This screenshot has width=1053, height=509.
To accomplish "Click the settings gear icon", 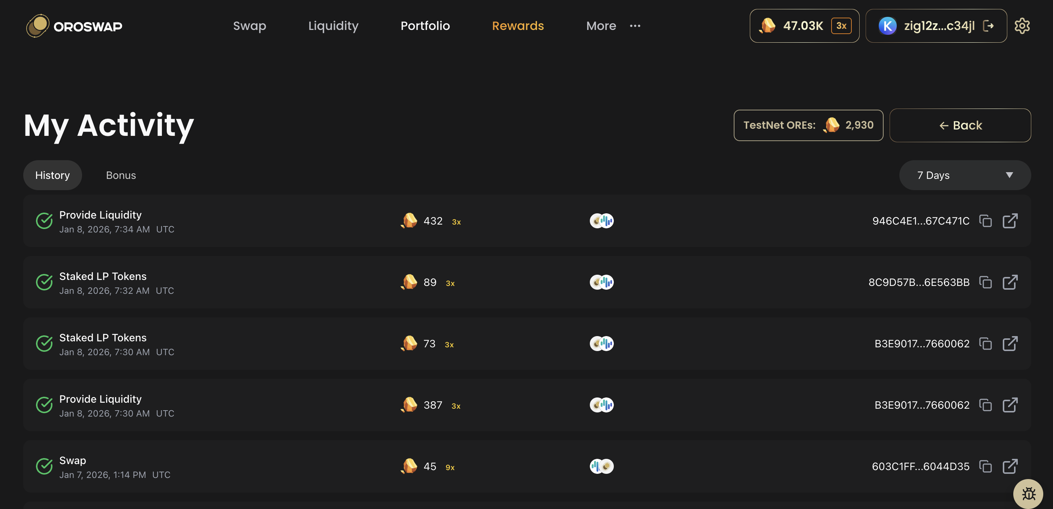I will [1022, 25].
